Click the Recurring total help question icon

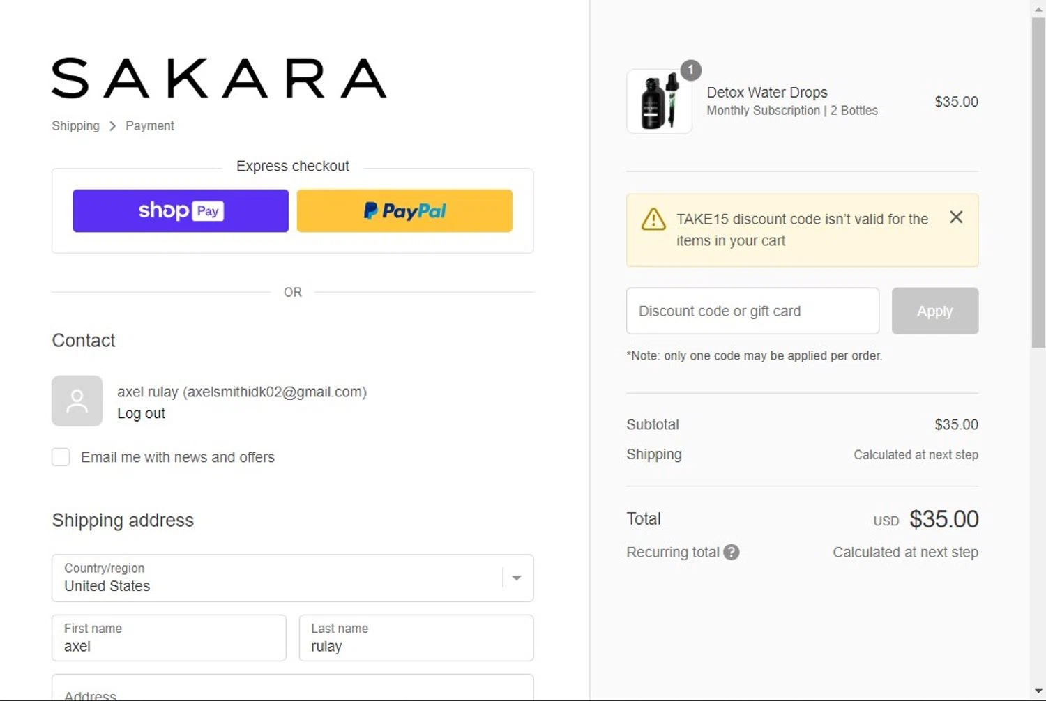click(x=732, y=553)
